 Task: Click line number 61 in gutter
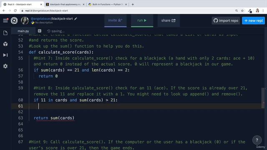[x=20, y=106]
